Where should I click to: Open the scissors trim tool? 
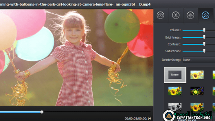[176, 15]
